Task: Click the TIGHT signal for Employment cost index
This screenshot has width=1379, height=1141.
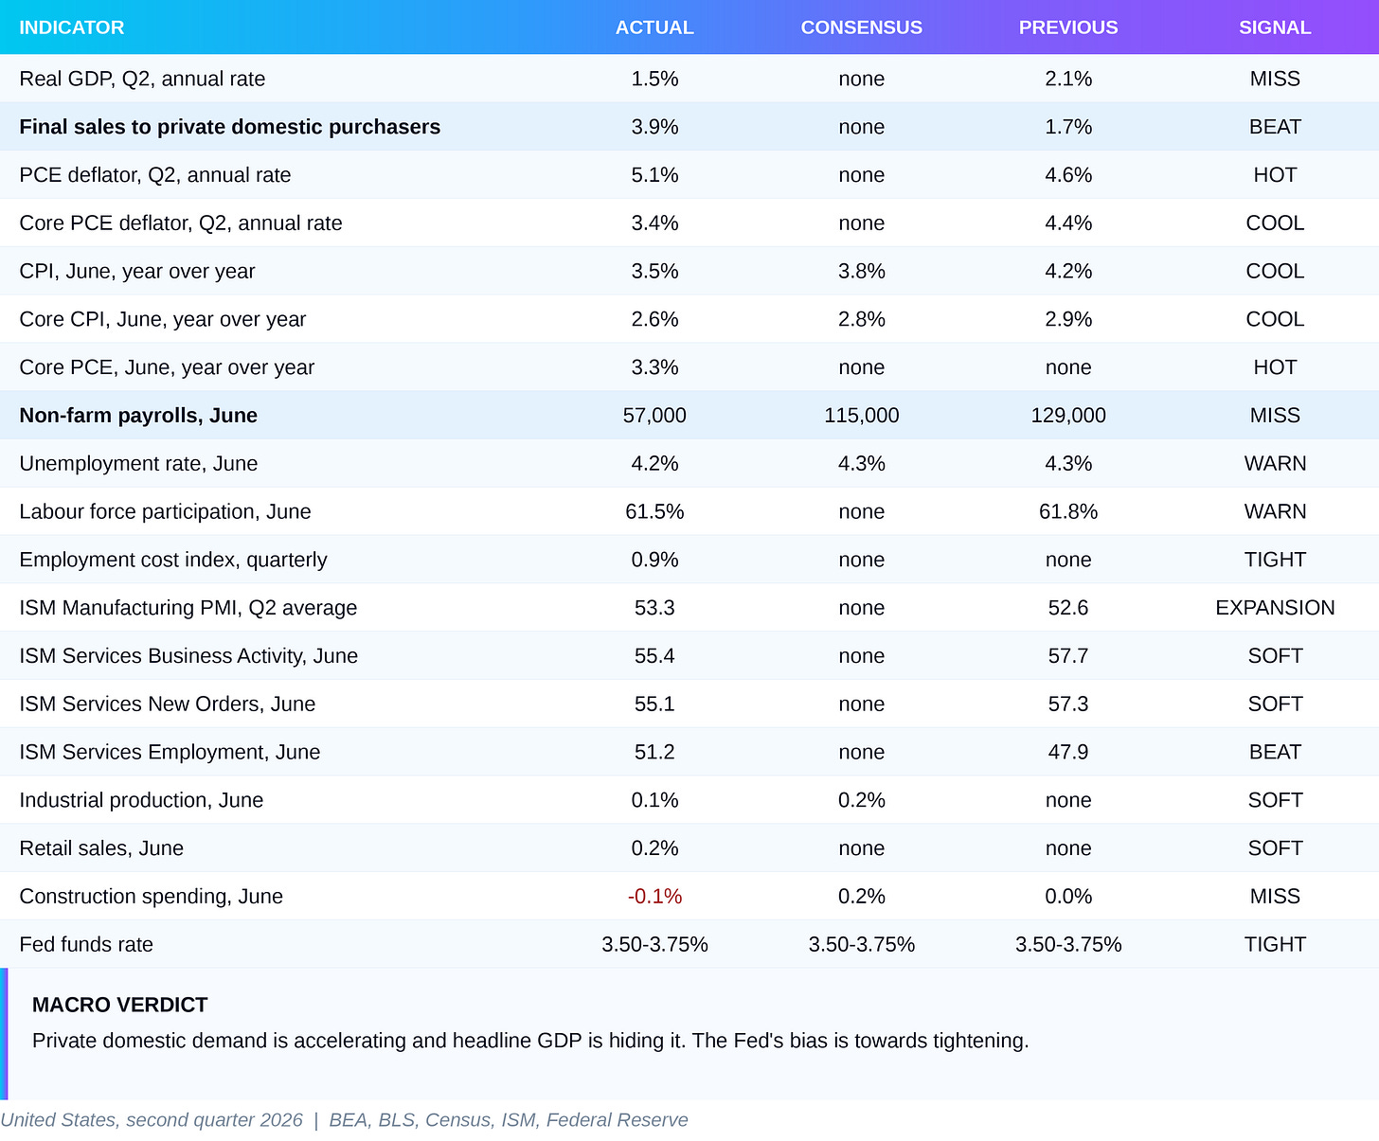Action: coord(1275,560)
